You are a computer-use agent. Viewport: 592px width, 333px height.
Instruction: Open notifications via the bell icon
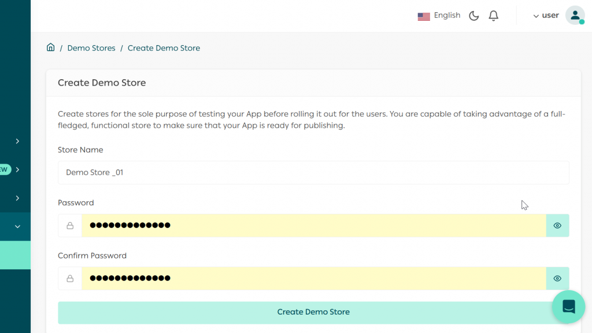pyautogui.click(x=493, y=16)
